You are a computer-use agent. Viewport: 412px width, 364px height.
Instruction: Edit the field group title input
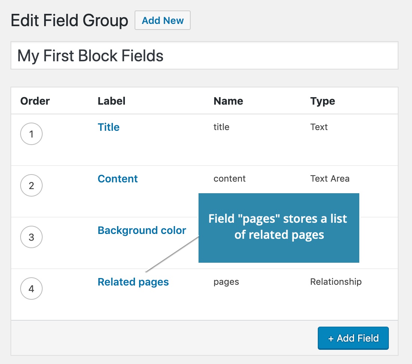[205, 55]
